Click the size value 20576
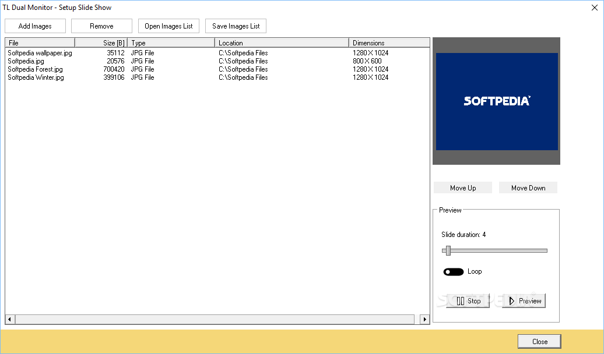Screen dimensions: 604x354 [115, 61]
